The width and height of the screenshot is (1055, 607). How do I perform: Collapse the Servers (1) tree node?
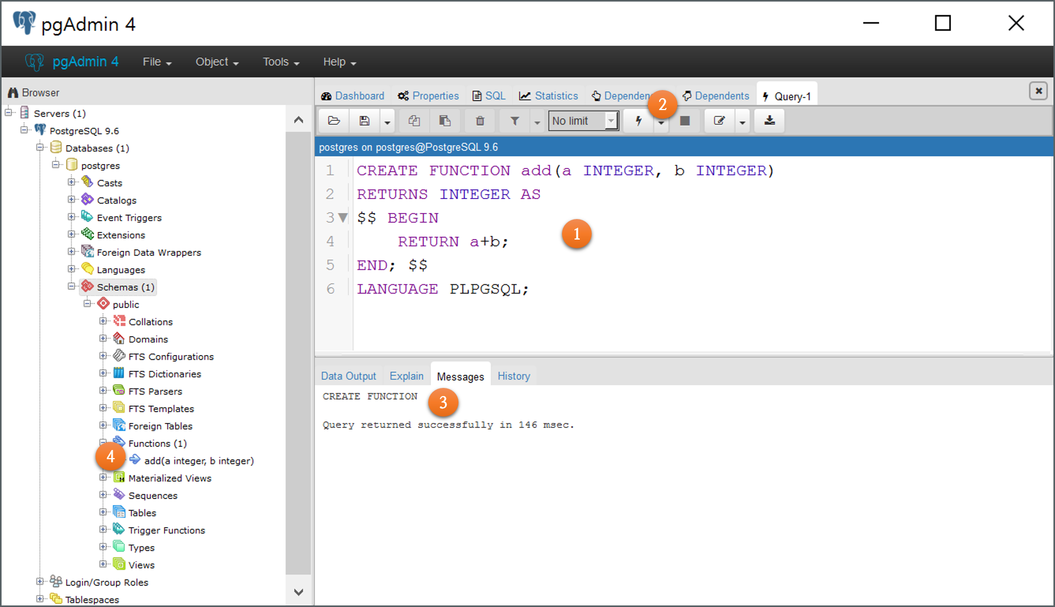[x=9, y=112]
